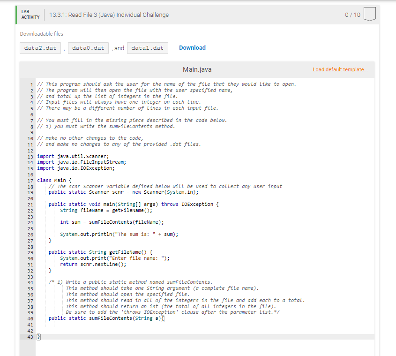Screen dimensions: 396x356
Task: Click line number 43 in the gutter
Action: [31, 336]
